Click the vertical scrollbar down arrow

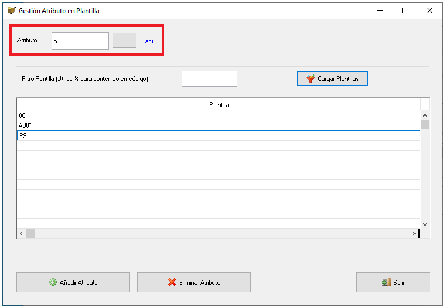click(425, 224)
